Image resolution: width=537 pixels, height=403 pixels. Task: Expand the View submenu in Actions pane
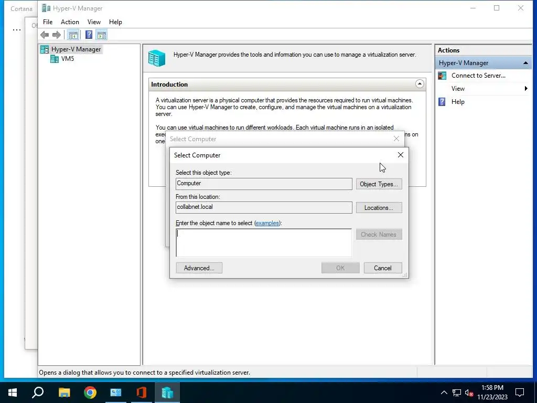[526, 89]
